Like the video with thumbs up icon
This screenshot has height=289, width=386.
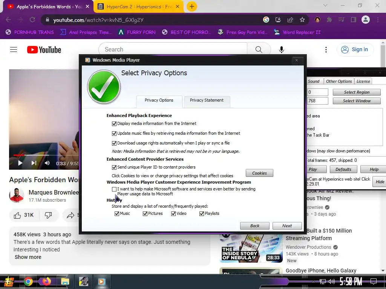click(x=17, y=215)
